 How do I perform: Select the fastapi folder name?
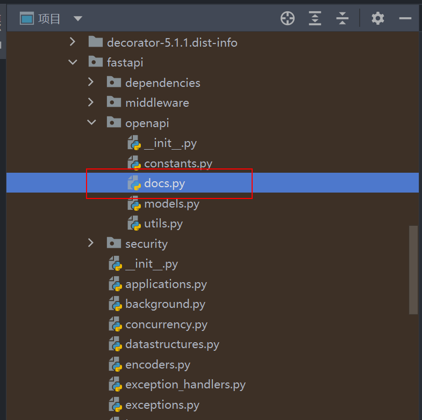tap(125, 63)
